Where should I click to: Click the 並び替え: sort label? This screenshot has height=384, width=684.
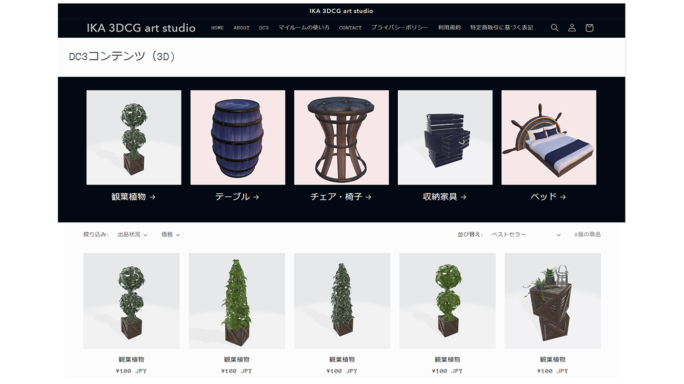470,235
